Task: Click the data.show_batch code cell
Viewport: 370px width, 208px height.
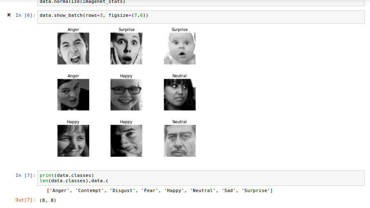Action: click(201, 17)
